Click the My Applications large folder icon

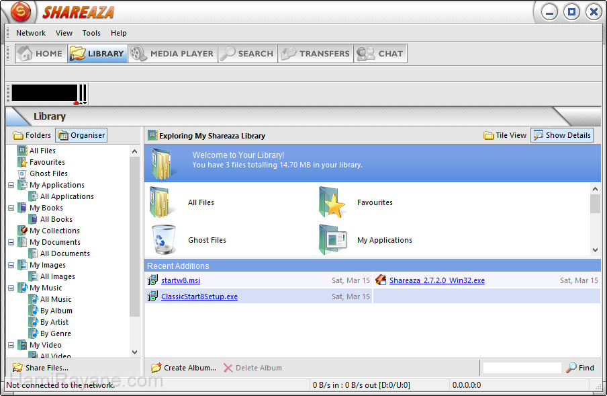tap(332, 239)
